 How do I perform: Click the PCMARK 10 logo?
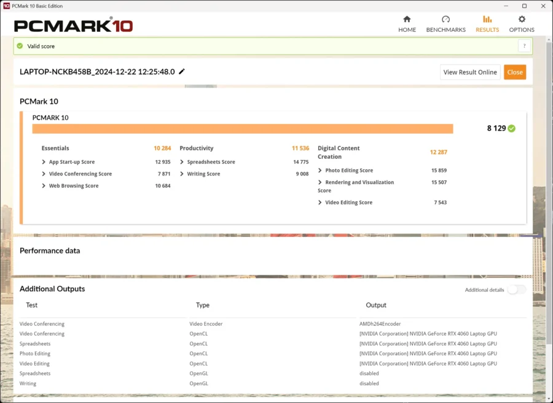(x=73, y=25)
